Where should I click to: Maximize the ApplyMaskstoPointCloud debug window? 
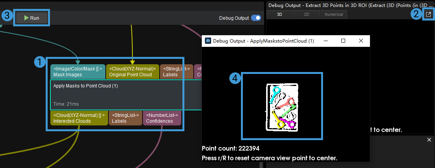click(343, 41)
